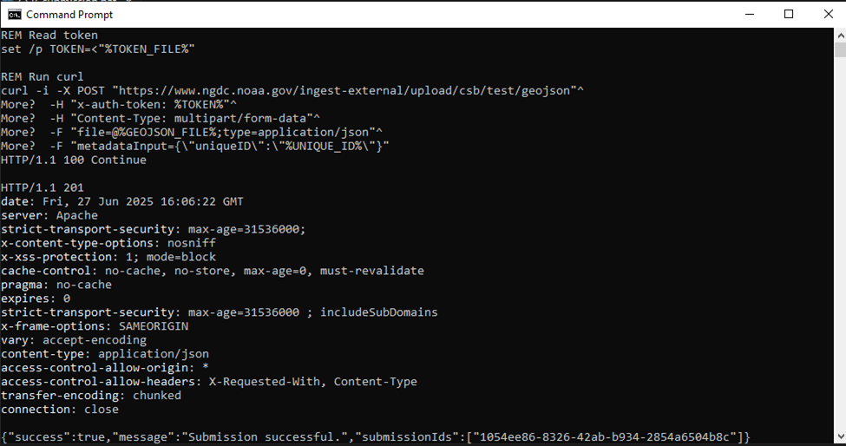Click the "content-type: application/json" header

[x=104, y=354]
